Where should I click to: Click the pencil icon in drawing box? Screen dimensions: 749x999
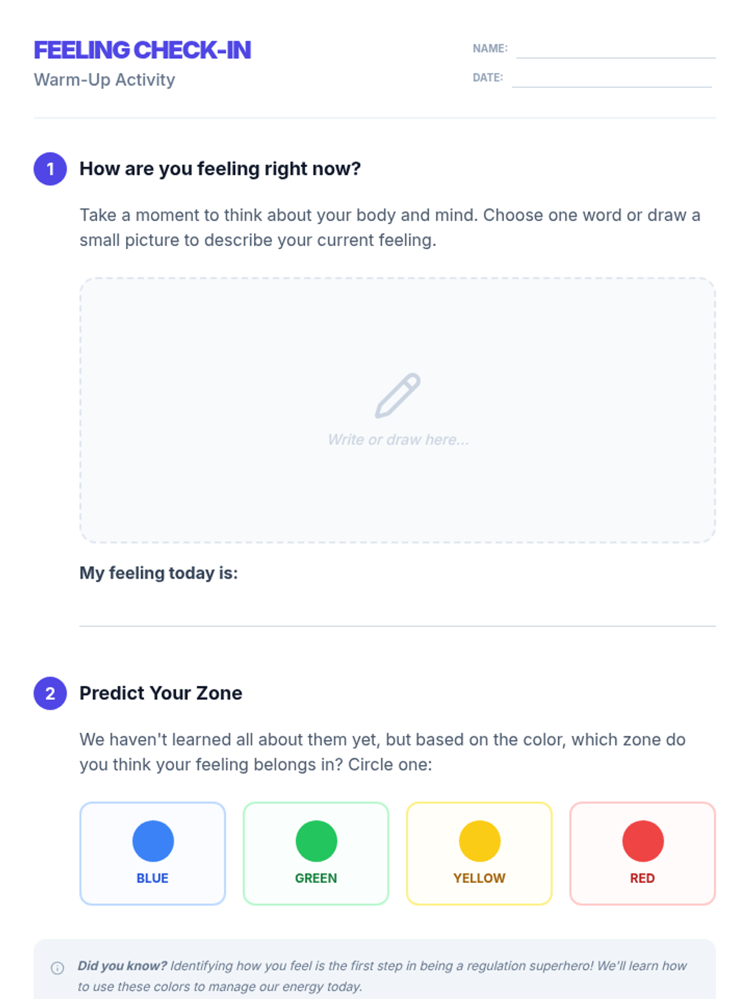pyautogui.click(x=398, y=396)
